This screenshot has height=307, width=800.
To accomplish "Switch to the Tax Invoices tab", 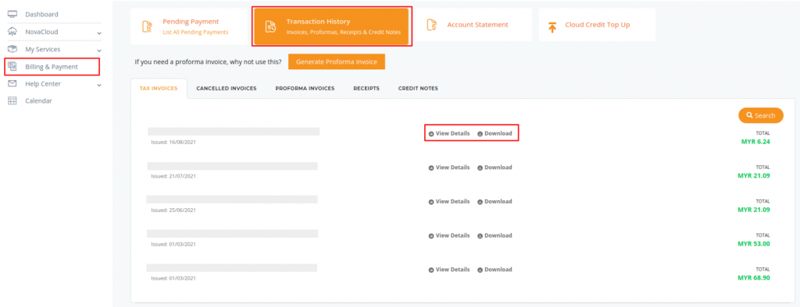I will (159, 88).
